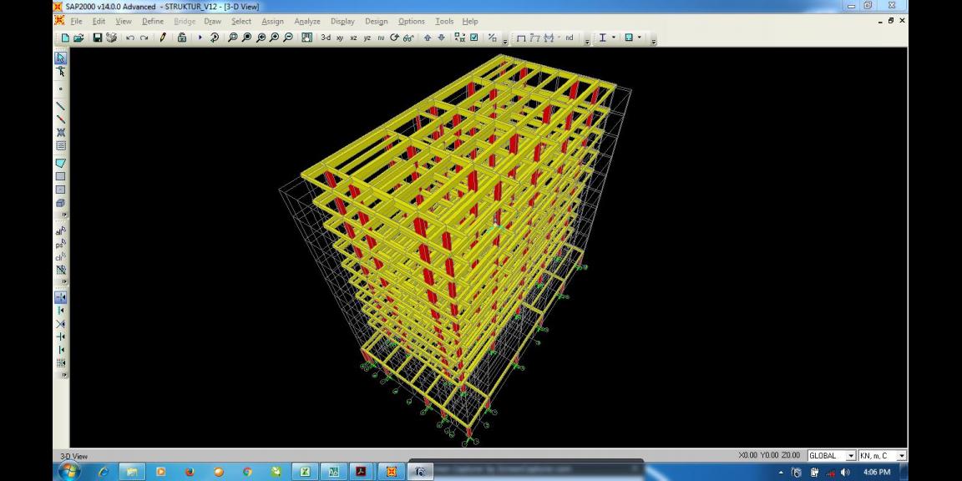Viewport: 962px width, 481px height.
Task: Open Excel from the Windows taskbar
Action: (305, 472)
